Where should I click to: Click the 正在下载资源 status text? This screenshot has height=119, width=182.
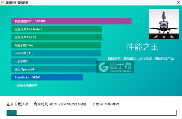tap(19, 104)
